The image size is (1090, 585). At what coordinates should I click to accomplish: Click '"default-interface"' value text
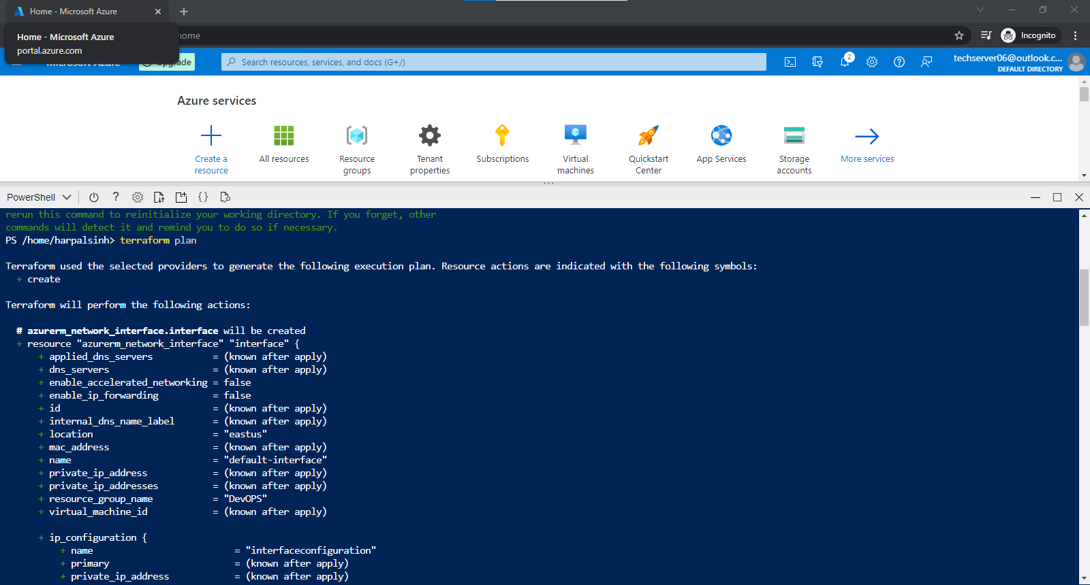275,460
